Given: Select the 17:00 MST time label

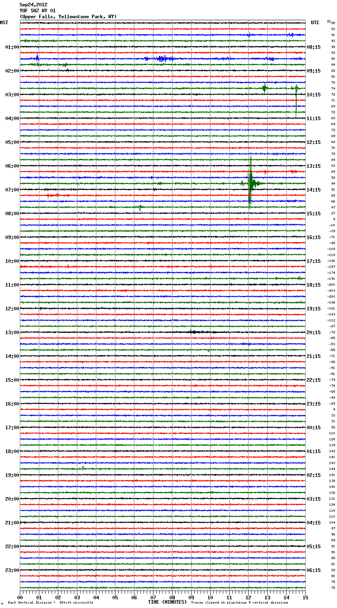Looking at the screenshot, I should pyautogui.click(x=12, y=428).
